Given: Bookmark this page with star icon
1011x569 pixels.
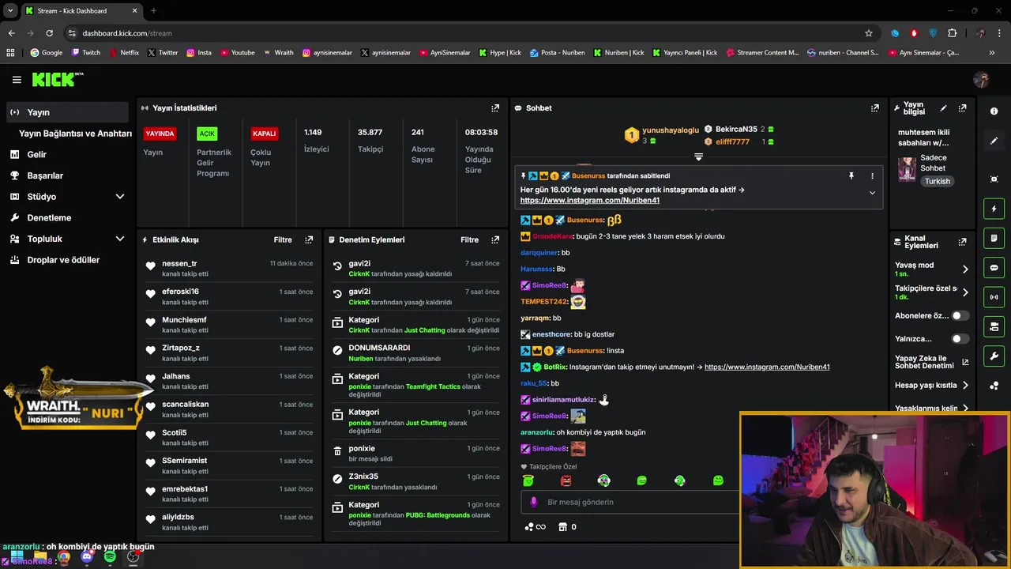Looking at the screenshot, I should (x=869, y=33).
